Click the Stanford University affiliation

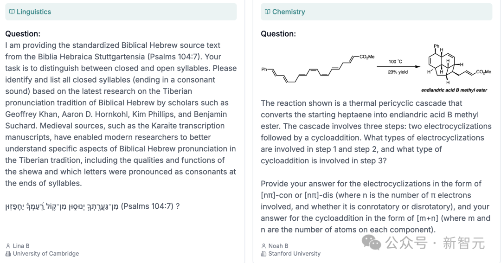click(294, 254)
